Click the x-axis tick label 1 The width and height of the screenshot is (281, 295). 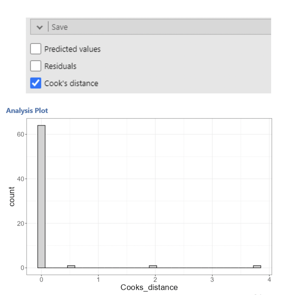(x=98, y=280)
